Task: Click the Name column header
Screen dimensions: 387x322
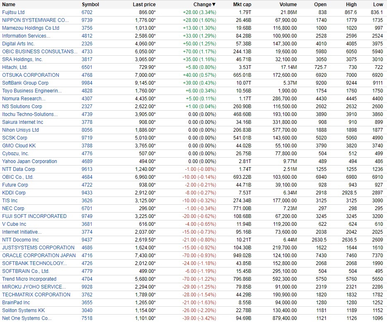Action: click(9, 5)
